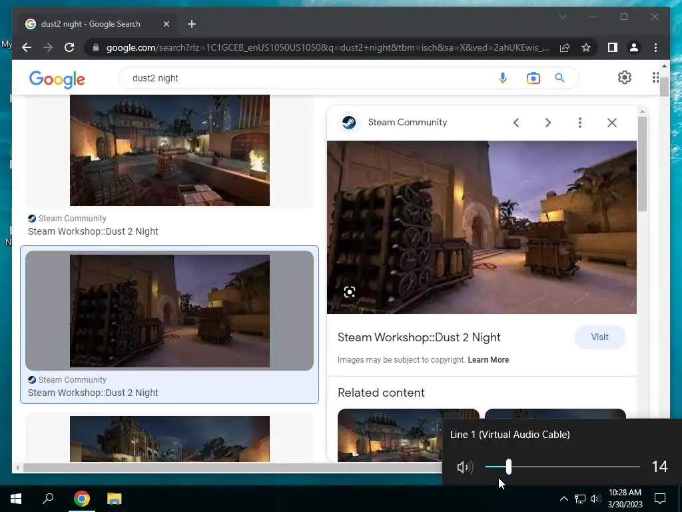Open Google apps grid

(x=655, y=77)
